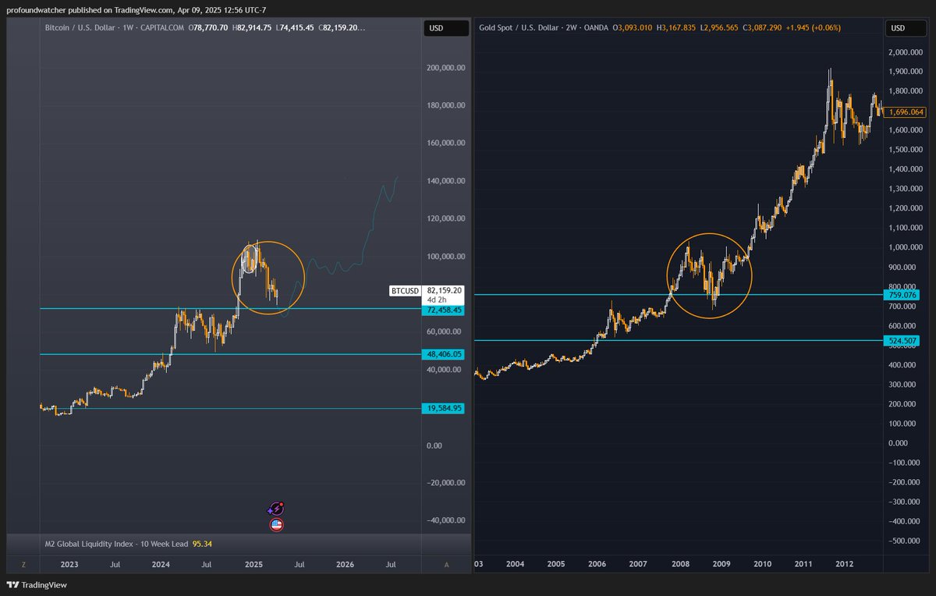Click the 2026 label on Bitcoin time axis
The height and width of the screenshot is (596, 936).
[345, 564]
